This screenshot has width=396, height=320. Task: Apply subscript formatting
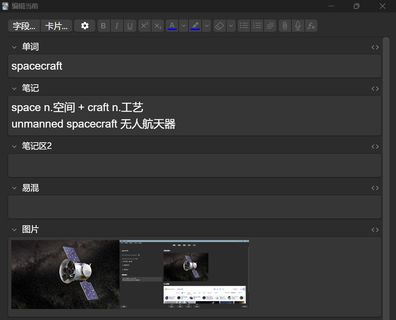pos(158,26)
